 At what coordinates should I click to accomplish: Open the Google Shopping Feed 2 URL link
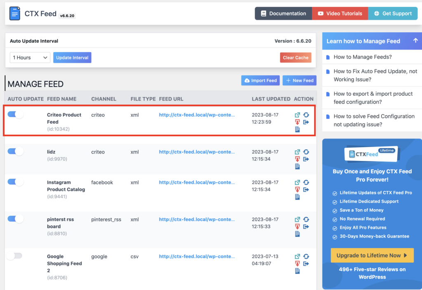pyautogui.click(x=197, y=257)
